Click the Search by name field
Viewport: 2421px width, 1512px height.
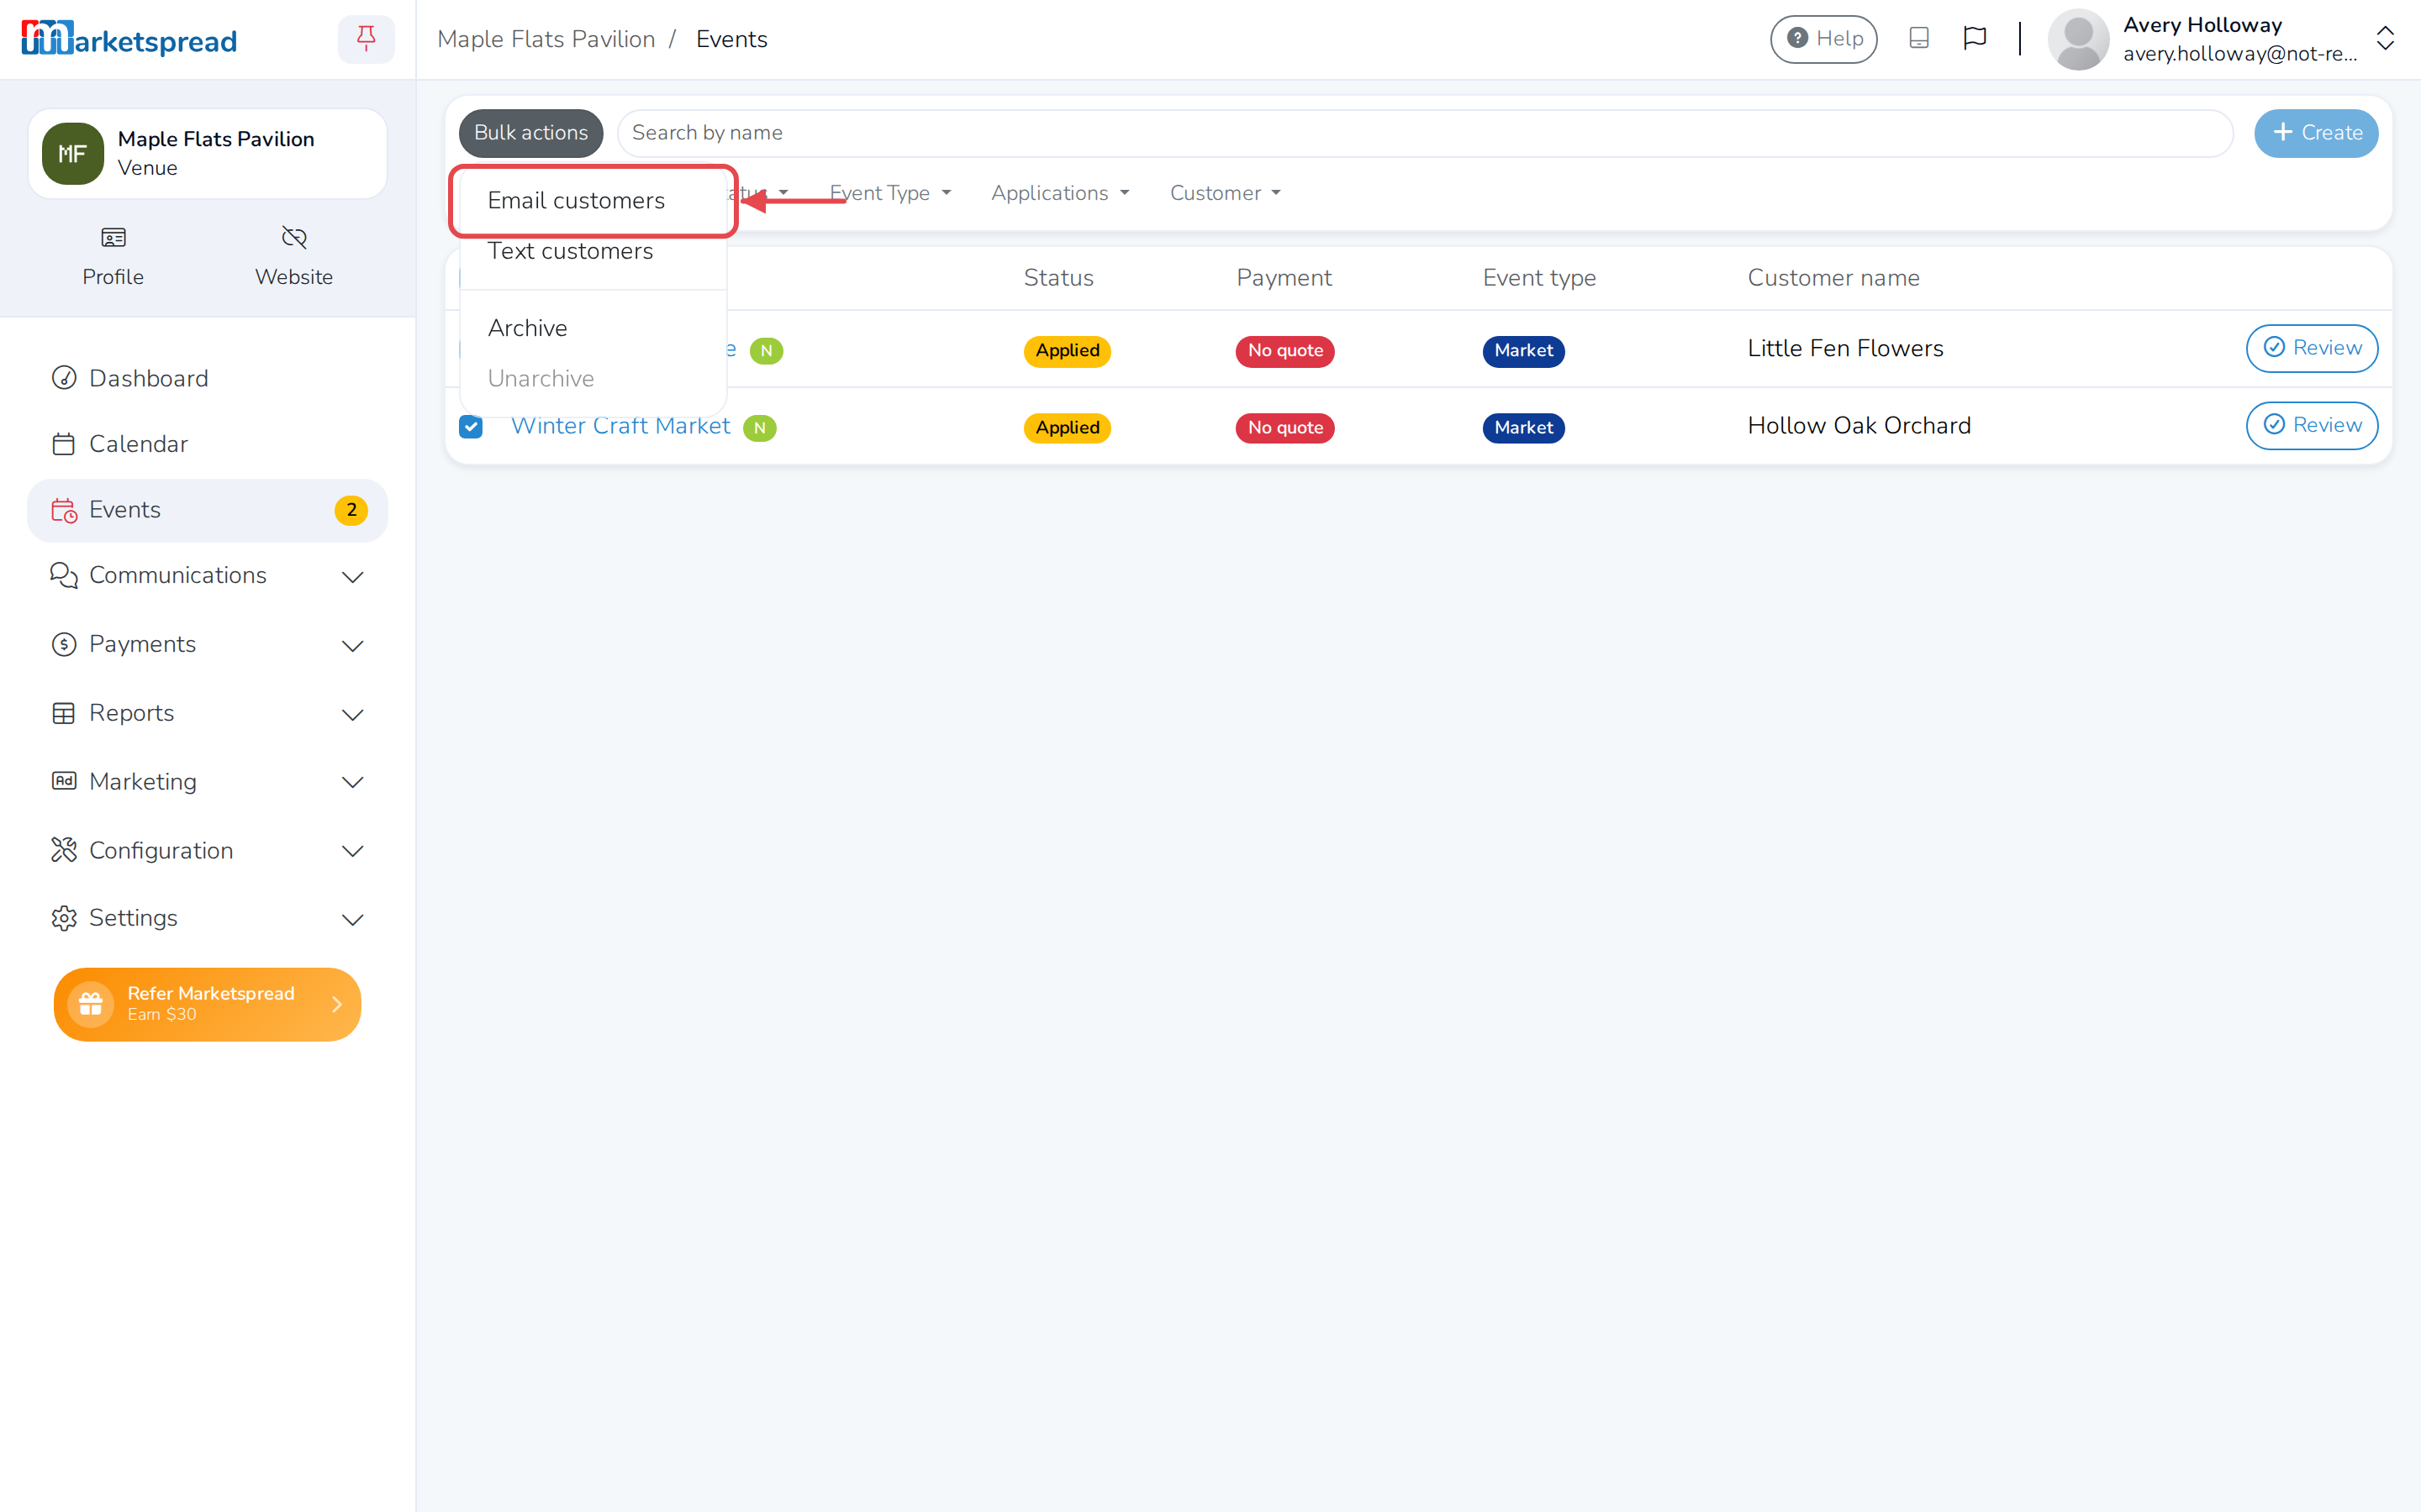click(1425, 133)
